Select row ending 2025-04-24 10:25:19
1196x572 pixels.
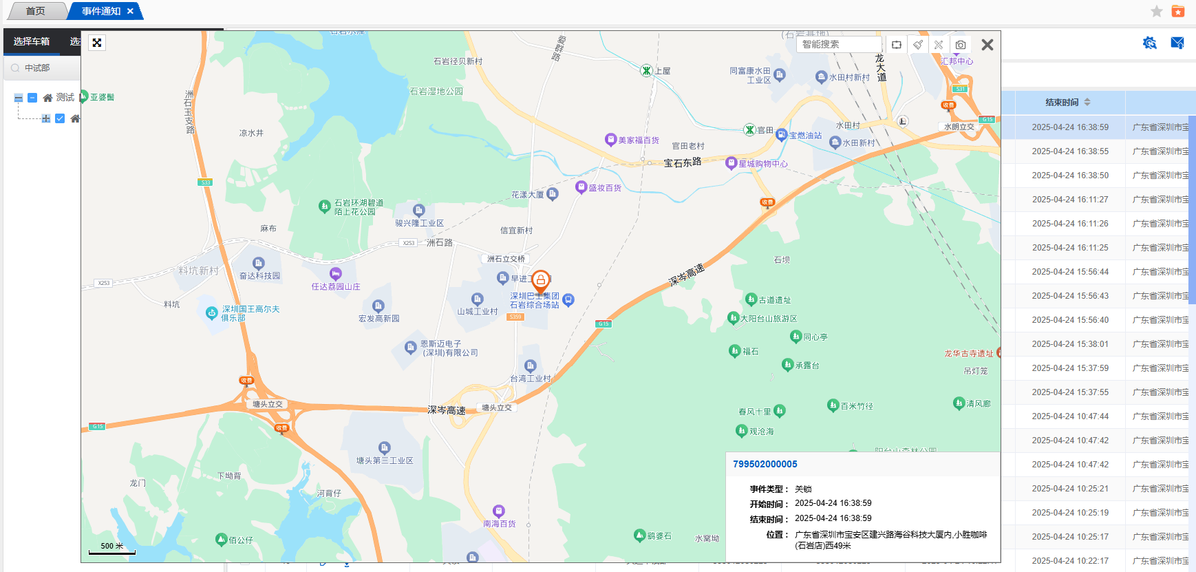1098,513
